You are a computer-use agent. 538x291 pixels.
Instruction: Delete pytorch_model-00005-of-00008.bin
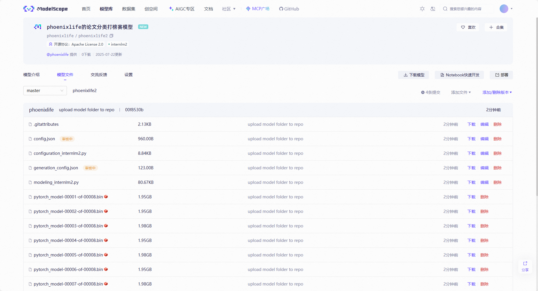click(484, 255)
